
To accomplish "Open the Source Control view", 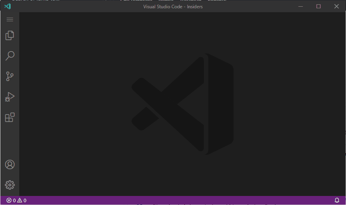I will [x=10, y=76].
